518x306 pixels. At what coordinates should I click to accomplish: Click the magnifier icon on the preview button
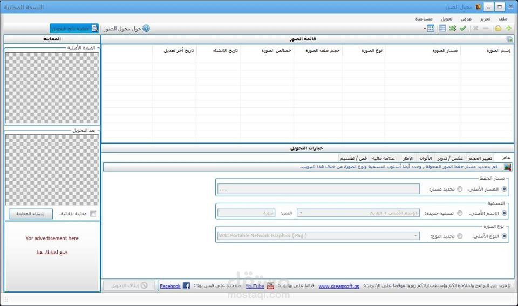point(94,29)
